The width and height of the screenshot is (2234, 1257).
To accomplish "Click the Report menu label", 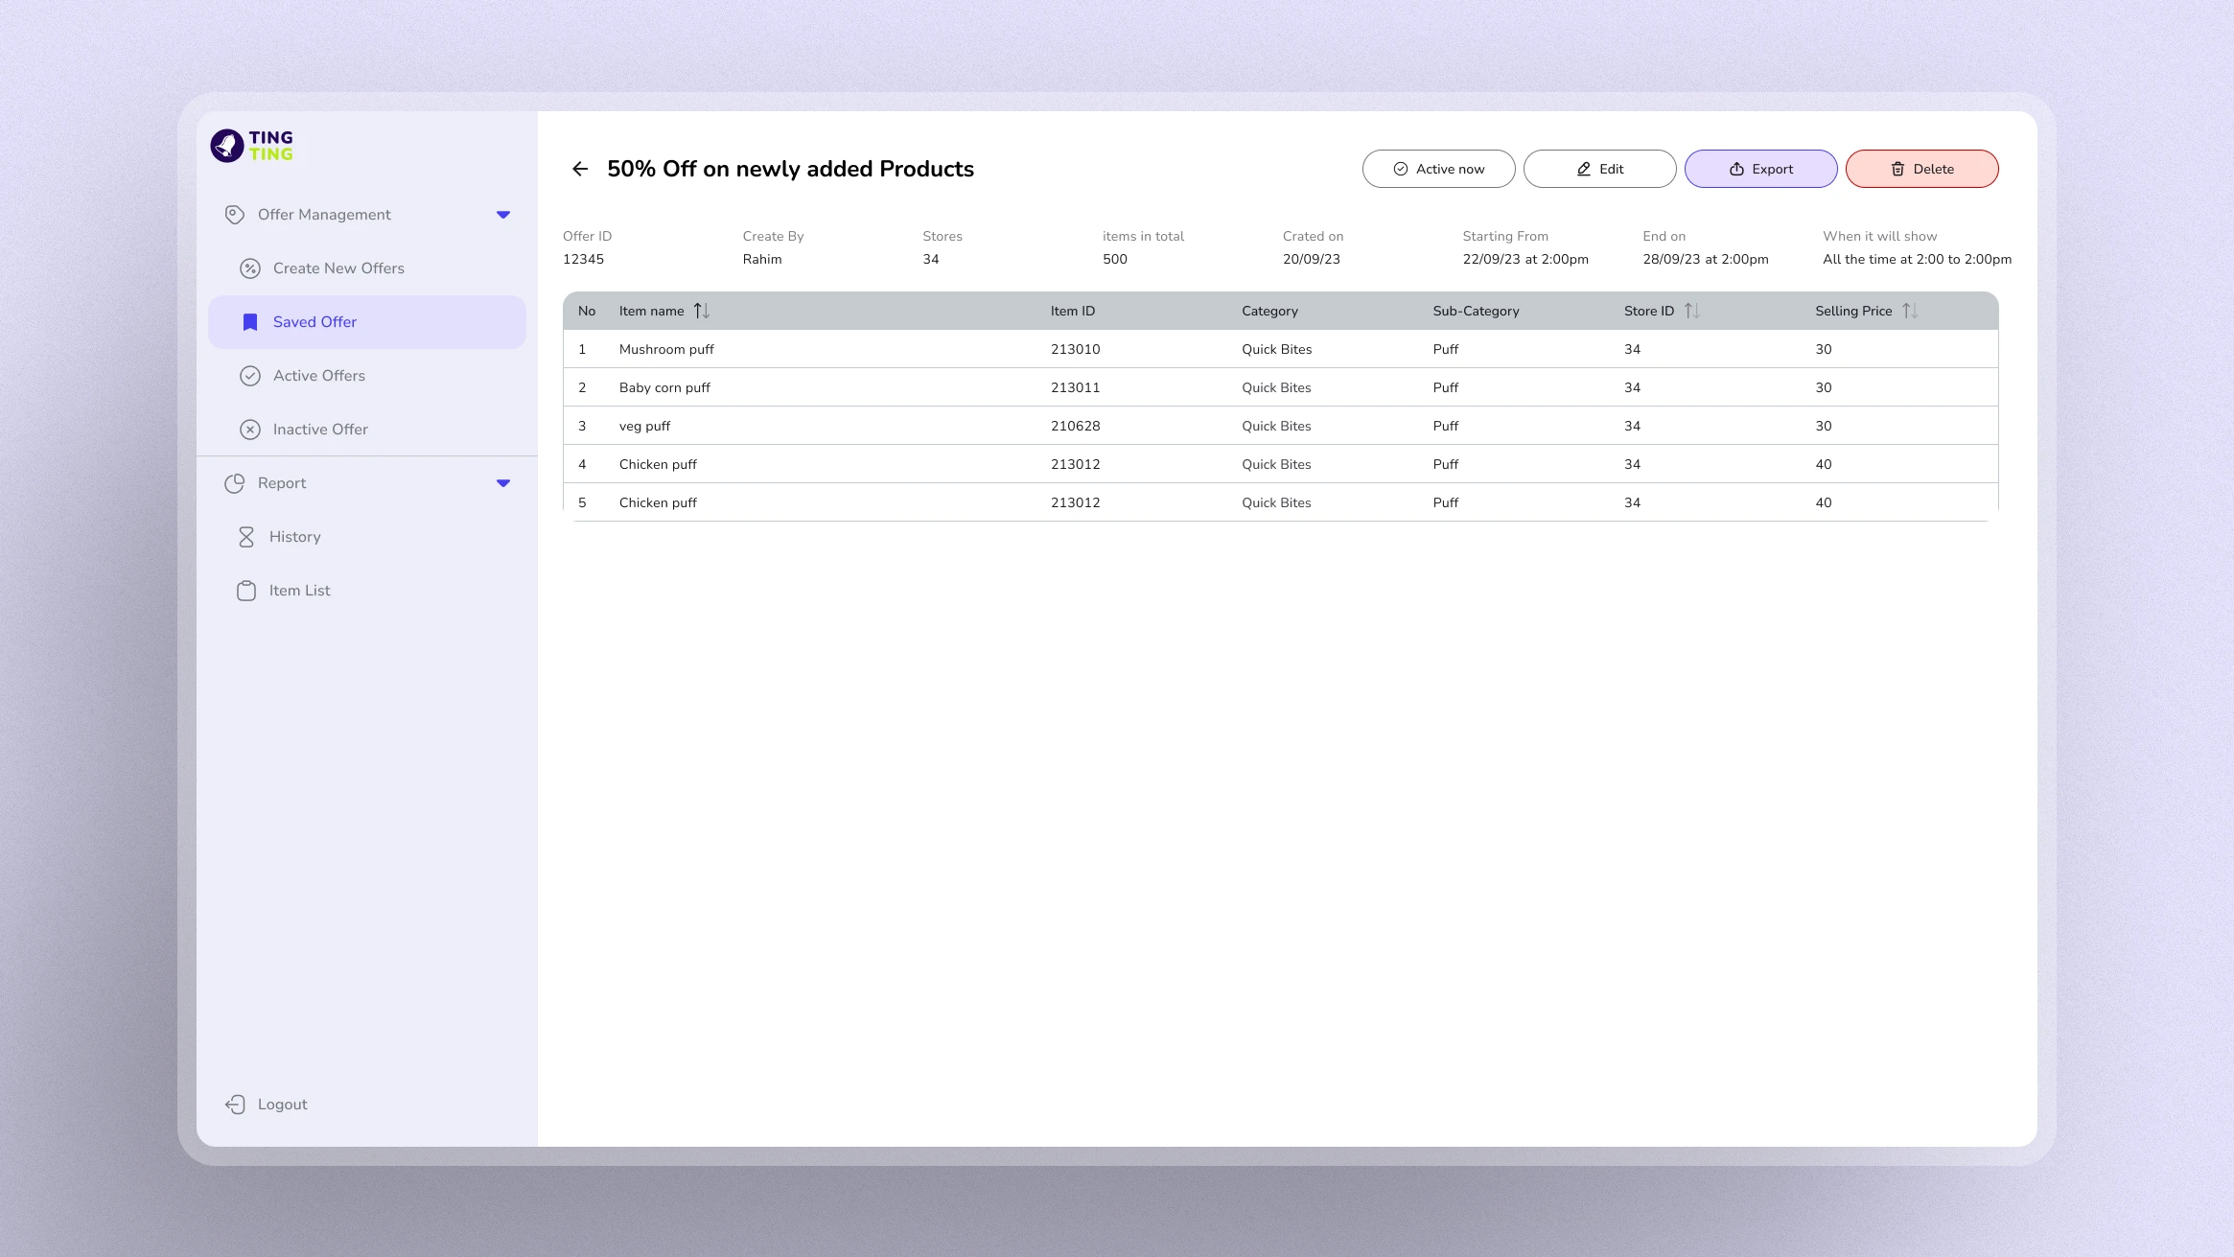I will pyautogui.click(x=282, y=483).
